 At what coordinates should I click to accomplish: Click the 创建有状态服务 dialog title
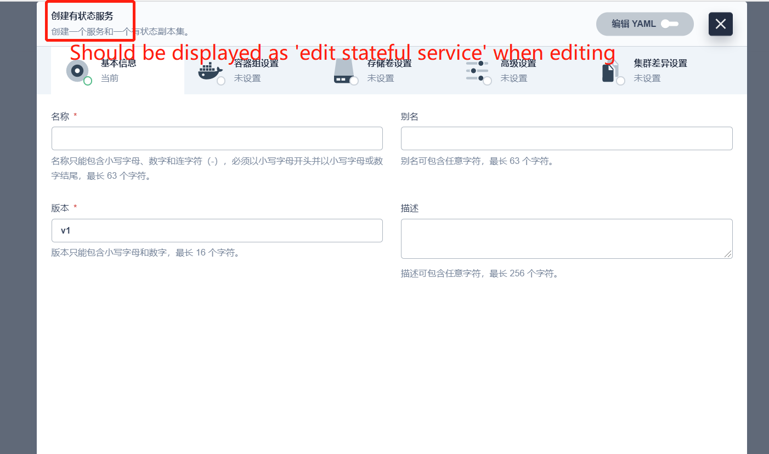click(82, 16)
